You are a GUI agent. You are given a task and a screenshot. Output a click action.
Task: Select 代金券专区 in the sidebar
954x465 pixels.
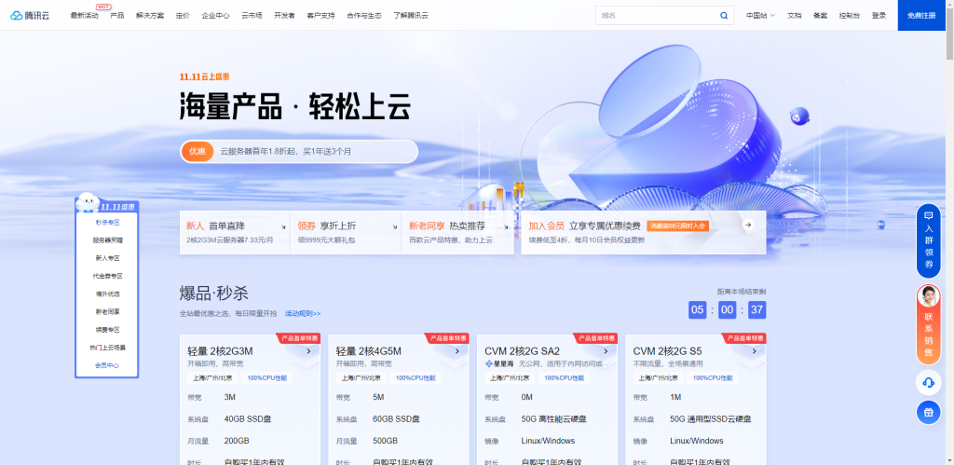coord(107,276)
